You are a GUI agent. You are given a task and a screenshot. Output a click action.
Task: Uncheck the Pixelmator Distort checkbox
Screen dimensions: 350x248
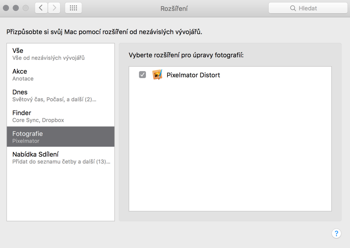click(x=143, y=75)
